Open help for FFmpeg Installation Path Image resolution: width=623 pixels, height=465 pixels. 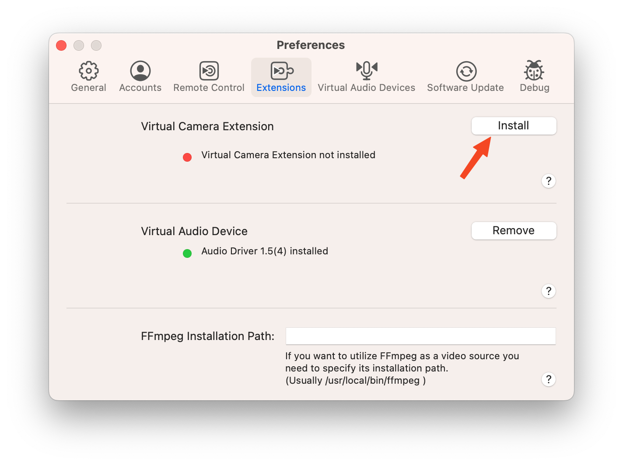[x=548, y=379]
